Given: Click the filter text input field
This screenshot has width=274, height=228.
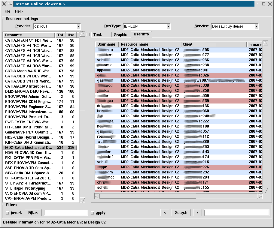Looking at the screenshot, I should click(66, 213).
